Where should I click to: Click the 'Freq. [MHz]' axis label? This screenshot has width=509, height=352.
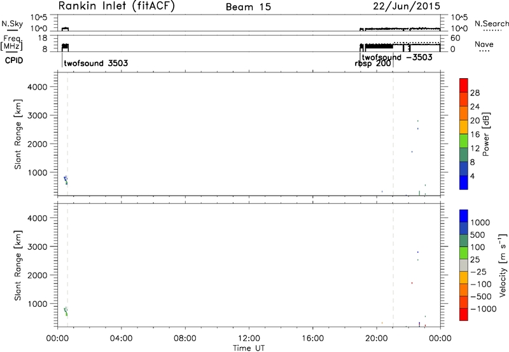[x=11, y=43]
